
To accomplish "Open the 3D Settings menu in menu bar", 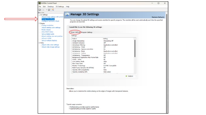I will pos(60,7).
